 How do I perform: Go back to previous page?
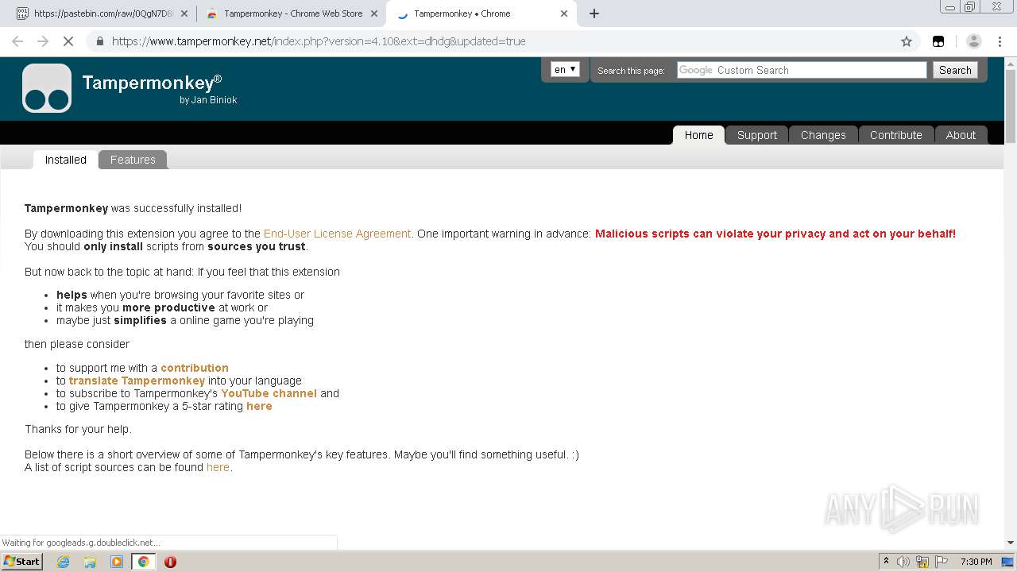point(17,41)
